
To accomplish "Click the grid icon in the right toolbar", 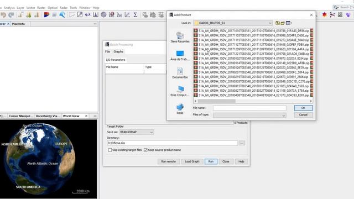I will click(x=340, y=15).
